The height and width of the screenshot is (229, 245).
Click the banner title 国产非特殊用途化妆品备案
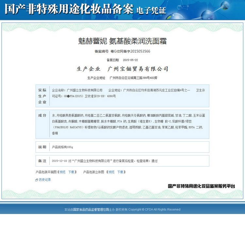click(x=69, y=9)
